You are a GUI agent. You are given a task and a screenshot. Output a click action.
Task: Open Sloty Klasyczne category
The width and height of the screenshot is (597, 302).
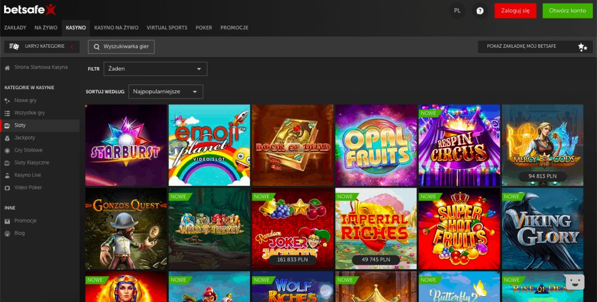(x=31, y=163)
